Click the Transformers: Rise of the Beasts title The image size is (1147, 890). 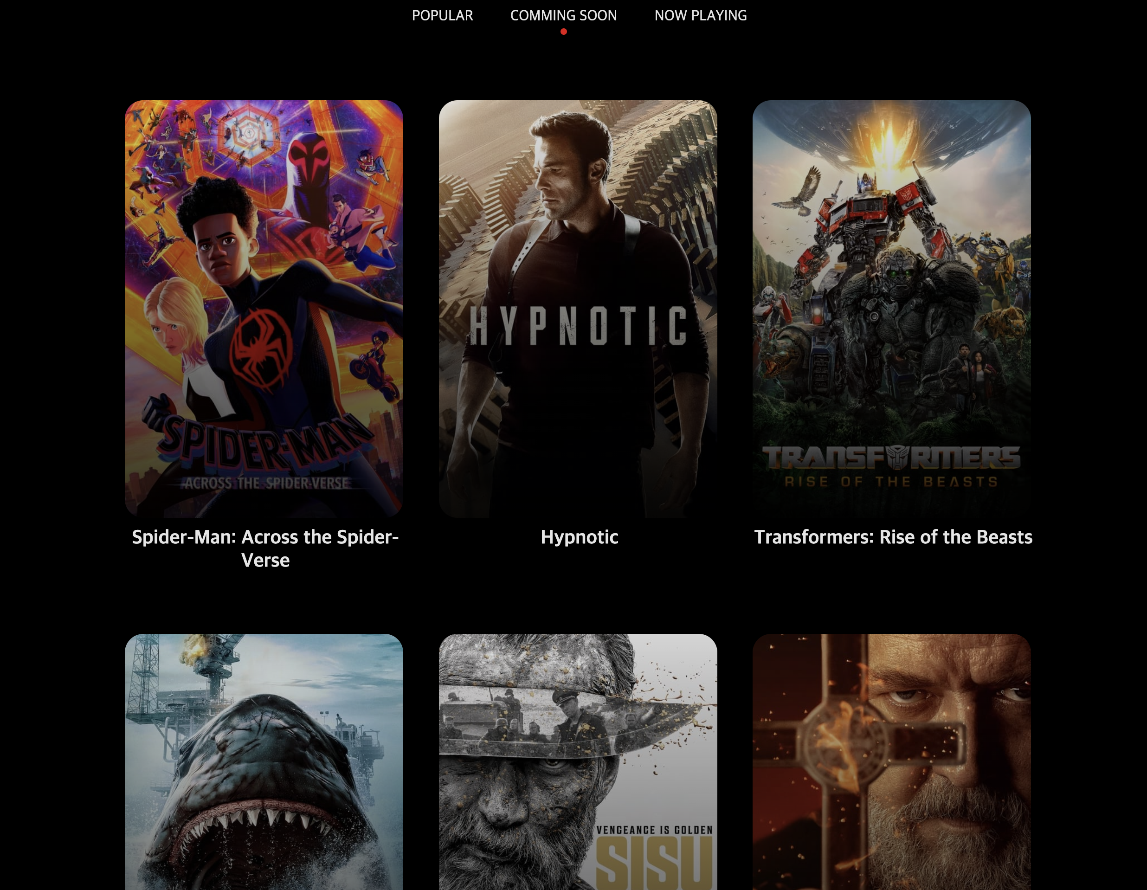click(x=893, y=537)
